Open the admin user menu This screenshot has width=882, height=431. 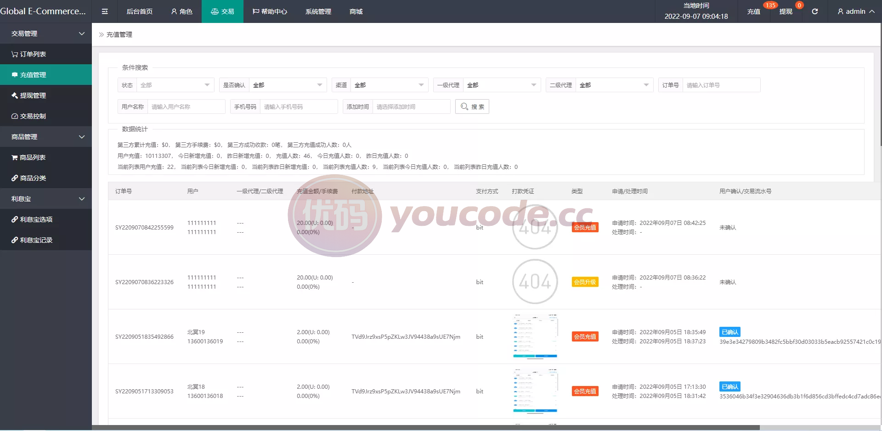[856, 11]
